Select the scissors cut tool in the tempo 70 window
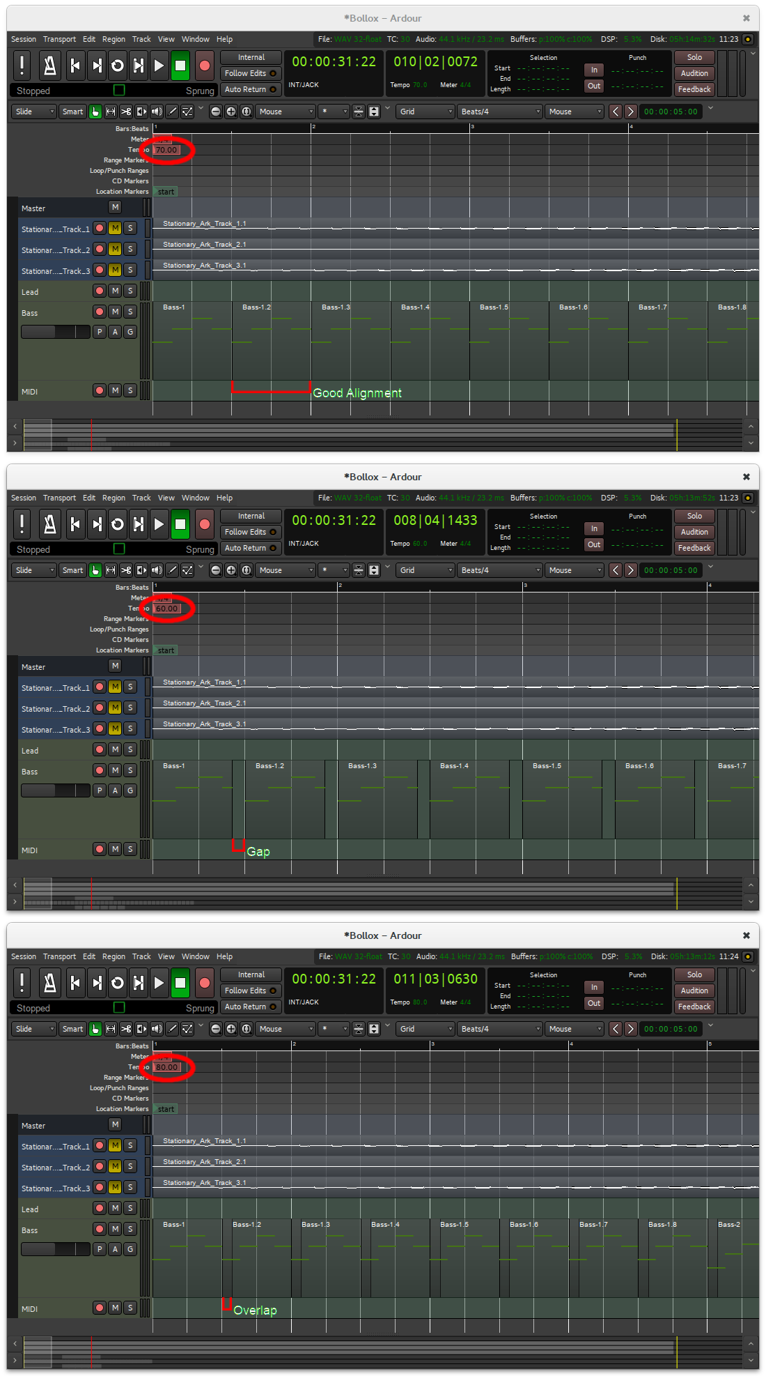 126,112
